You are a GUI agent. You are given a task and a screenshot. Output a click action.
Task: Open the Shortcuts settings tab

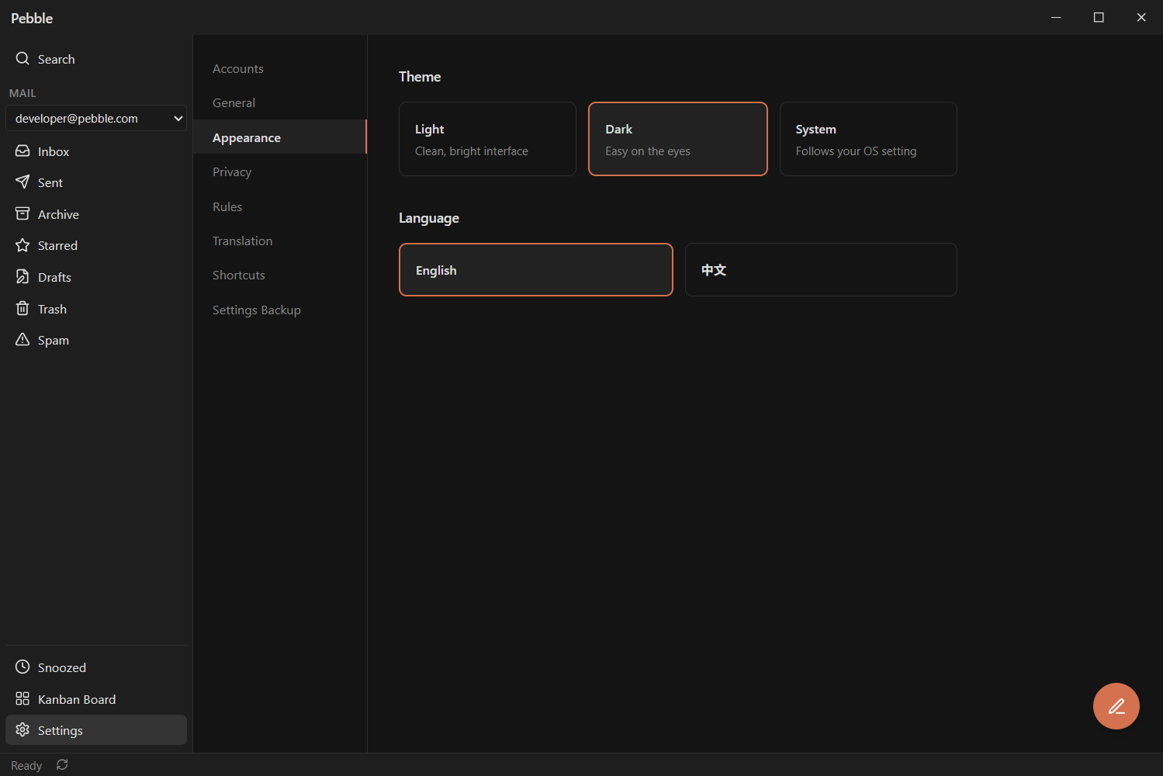(279, 275)
